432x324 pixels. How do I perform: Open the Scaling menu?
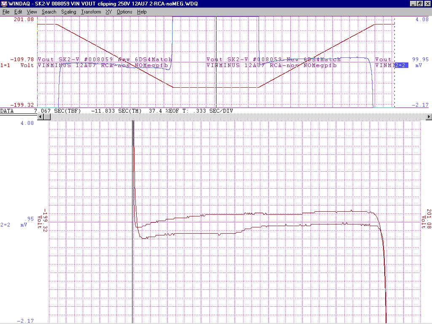(x=69, y=12)
